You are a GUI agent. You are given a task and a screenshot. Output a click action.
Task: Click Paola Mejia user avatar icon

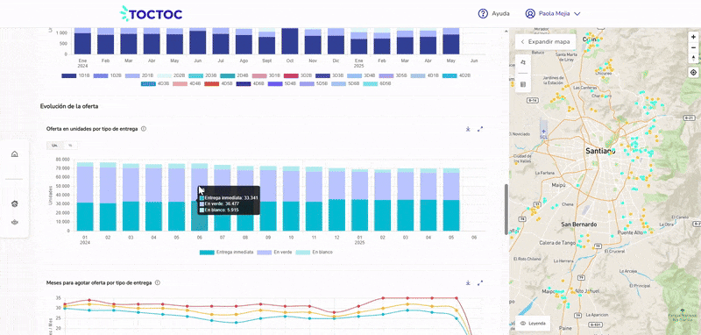530,13
